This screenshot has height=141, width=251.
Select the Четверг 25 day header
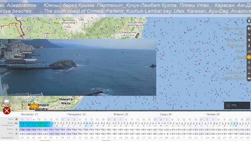point(213,114)
